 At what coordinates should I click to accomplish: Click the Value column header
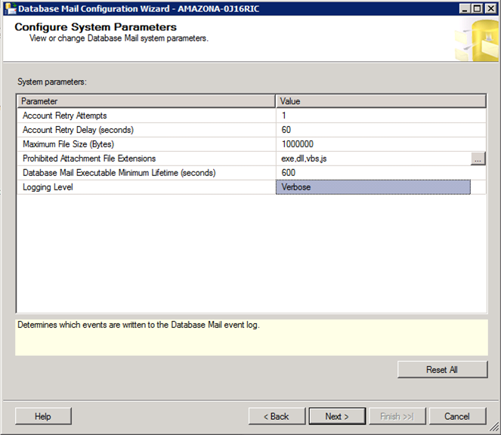point(381,101)
